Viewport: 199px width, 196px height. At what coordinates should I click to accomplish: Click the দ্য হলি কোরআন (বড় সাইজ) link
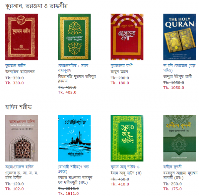(179, 68)
